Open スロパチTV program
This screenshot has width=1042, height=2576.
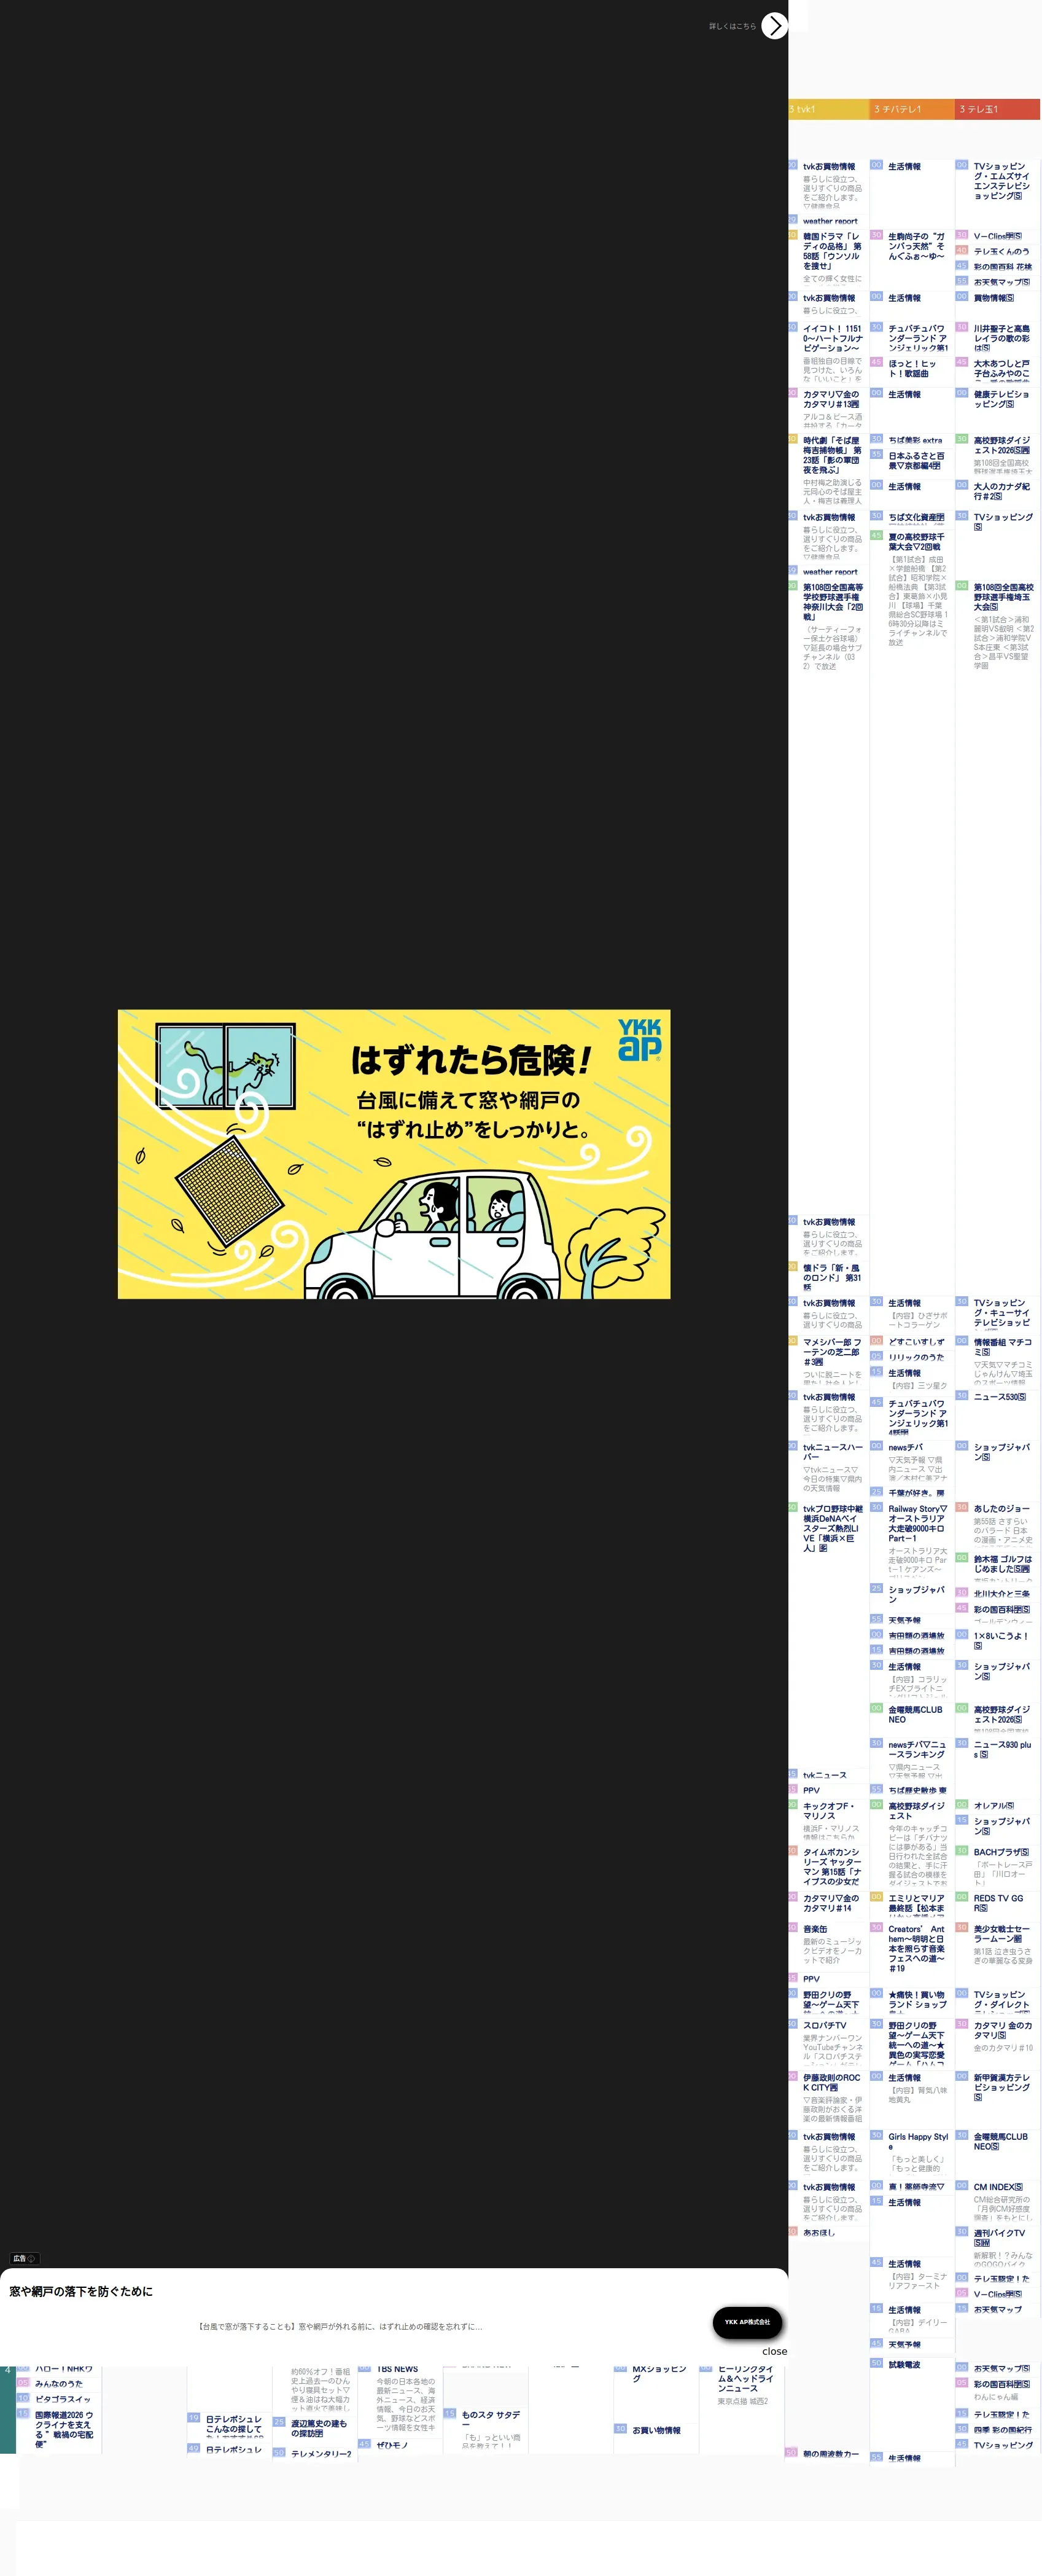[824, 2025]
